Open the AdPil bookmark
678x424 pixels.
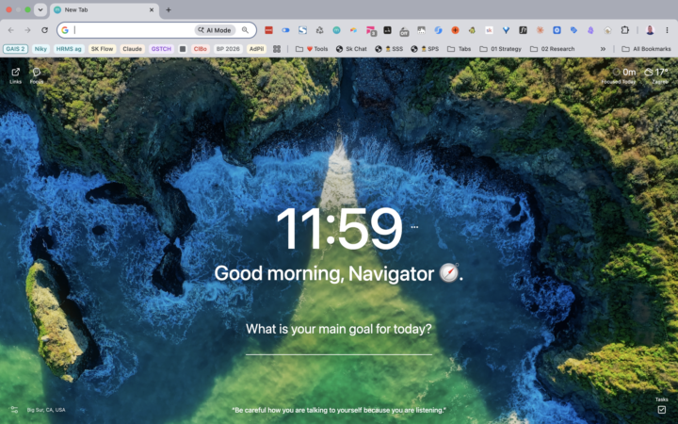pyautogui.click(x=256, y=49)
